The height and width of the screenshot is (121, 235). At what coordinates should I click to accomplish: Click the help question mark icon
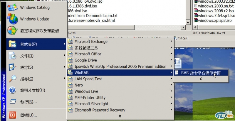[12, 90]
